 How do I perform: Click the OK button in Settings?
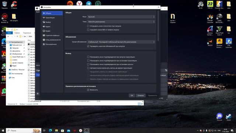132,95
